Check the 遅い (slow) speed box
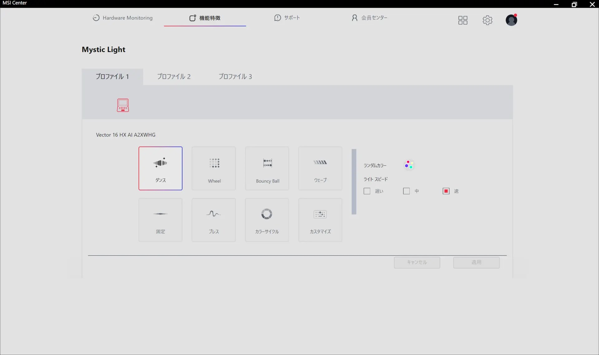Image resolution: width=599 pixels, height=355 pixels. point(367,191)
